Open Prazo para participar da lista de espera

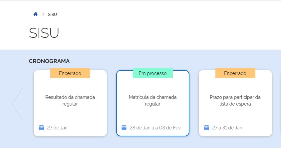pyautogui.click(x=235, y=101)
